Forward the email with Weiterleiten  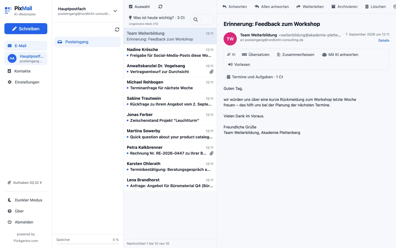(x=310, y=7)
